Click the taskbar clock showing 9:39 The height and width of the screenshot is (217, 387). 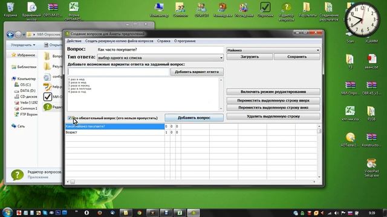372,213
